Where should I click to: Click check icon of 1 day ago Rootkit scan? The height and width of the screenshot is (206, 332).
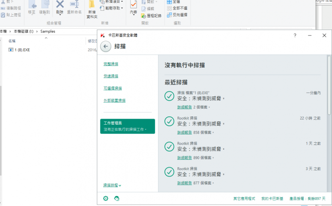(x=169, y=146)
